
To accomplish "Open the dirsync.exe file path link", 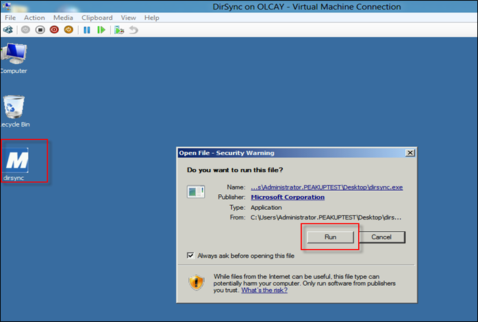I will point(327,187).
